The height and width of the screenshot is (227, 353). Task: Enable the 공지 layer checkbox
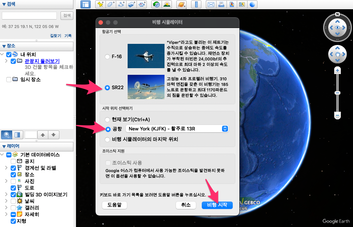click(13, 161)
